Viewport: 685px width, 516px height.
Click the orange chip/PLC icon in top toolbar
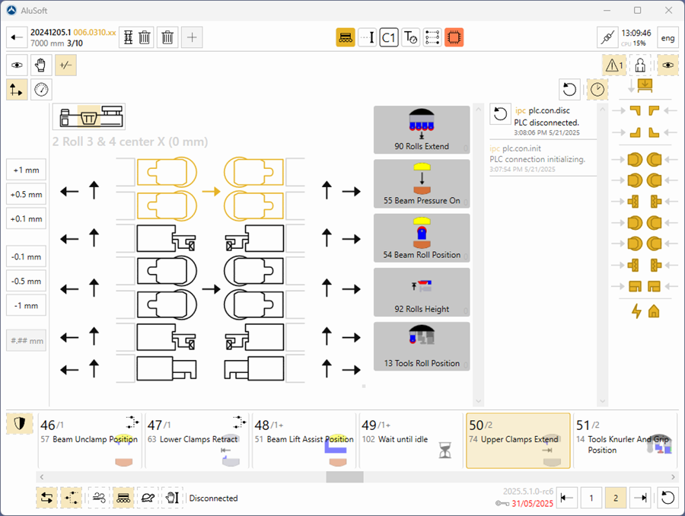click(x=454, y=37)
